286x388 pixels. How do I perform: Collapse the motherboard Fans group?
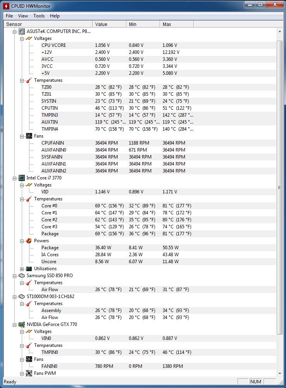[22, 136]
